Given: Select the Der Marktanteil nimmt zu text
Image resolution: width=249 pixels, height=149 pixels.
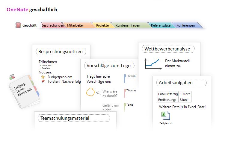Looking at the screenshot, I should (x=177, y=63).
